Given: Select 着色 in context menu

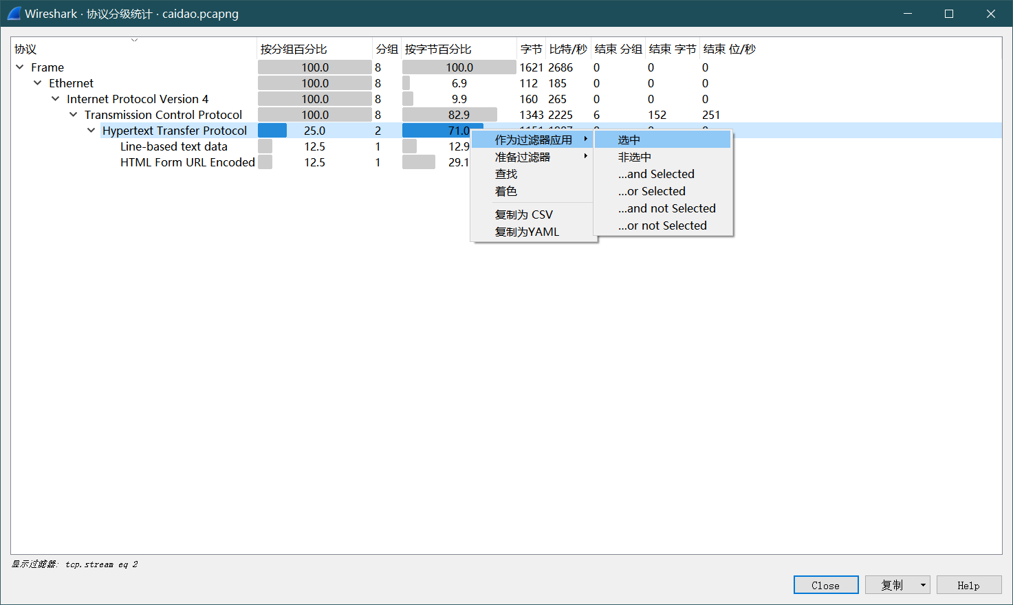Looking at the screenshot, I should [x=533, y=191].
